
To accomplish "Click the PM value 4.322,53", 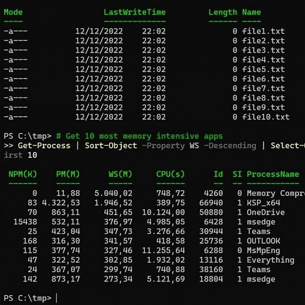I will [x=61, y=203].
